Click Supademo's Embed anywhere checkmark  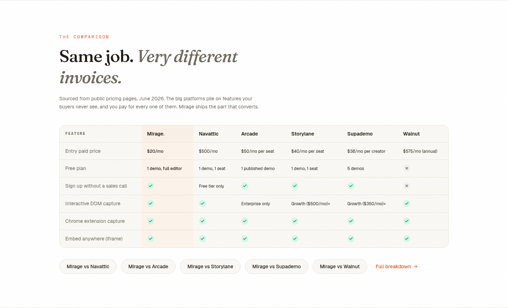pyautogui.click(x=351, y=239)
